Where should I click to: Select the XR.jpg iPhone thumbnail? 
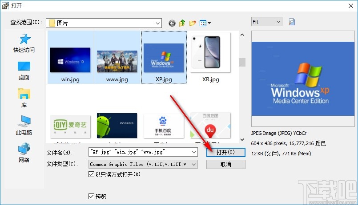[210, 52]
